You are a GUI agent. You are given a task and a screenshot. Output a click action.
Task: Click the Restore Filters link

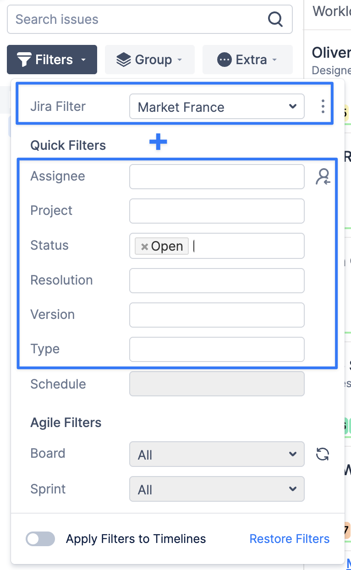pyautogui.click(x=289, y=539)
